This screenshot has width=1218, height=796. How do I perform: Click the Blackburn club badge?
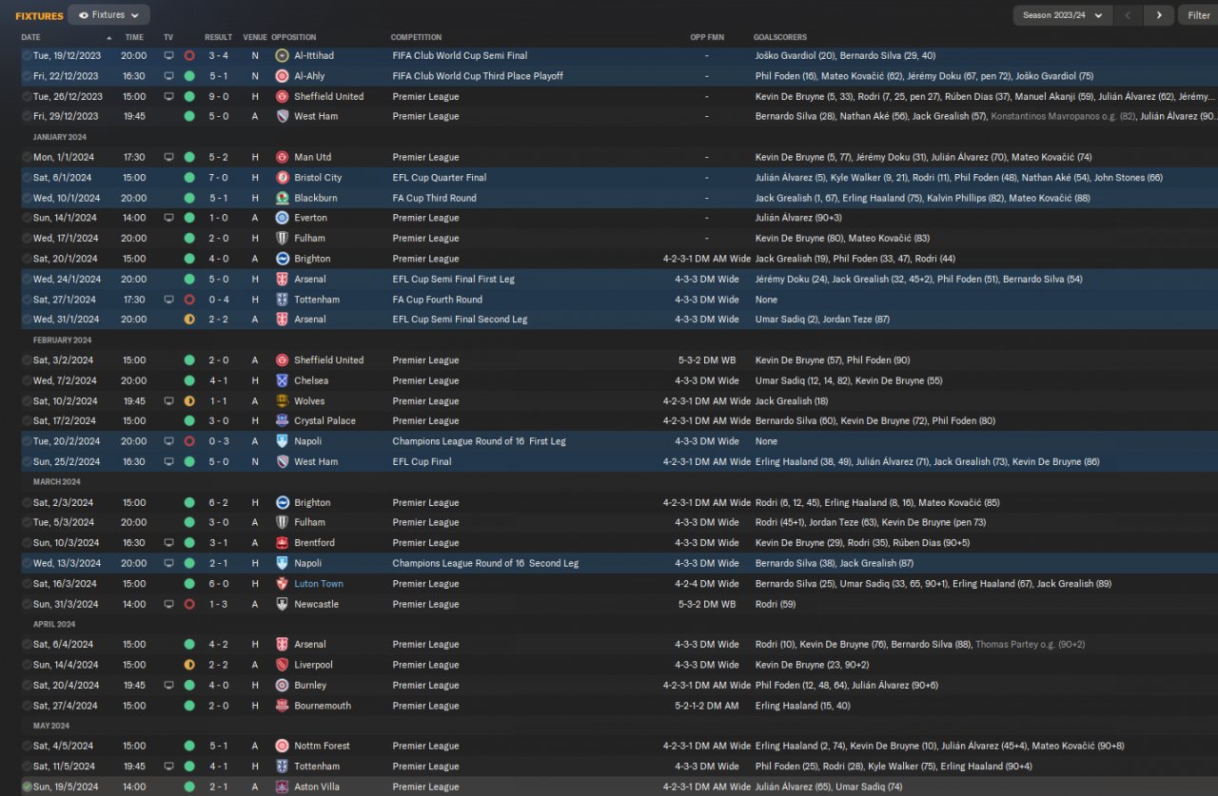283,198
